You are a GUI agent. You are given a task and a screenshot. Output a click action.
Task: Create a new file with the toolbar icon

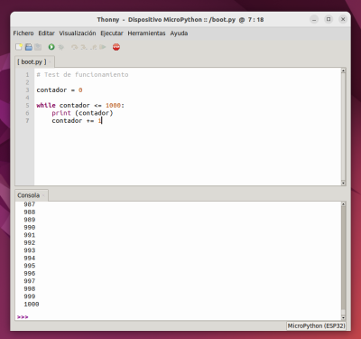[19, 47]
